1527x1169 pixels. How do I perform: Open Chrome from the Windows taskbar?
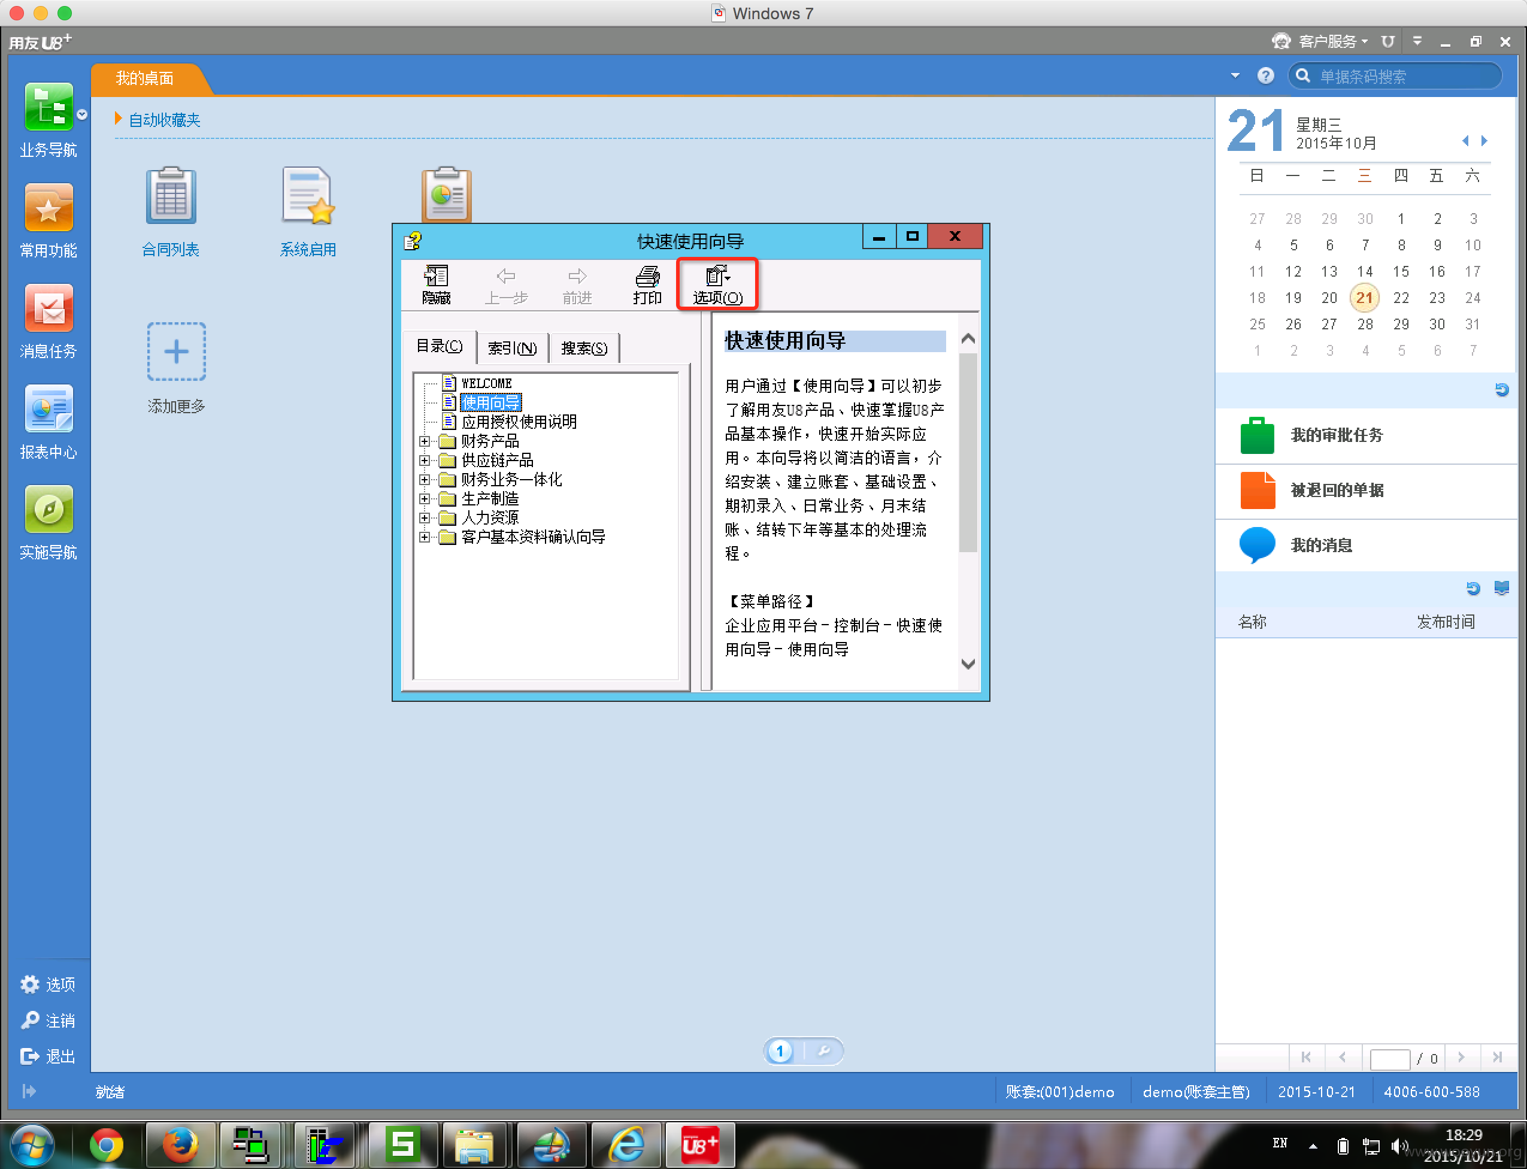[107, 1144]
